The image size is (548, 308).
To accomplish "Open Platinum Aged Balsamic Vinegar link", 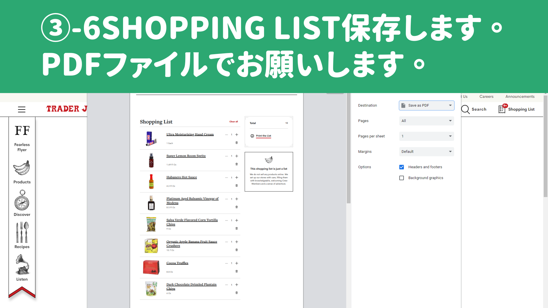I will 192,201.
